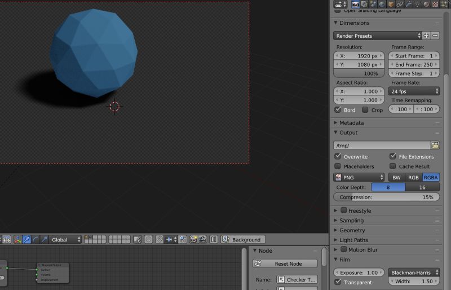Viewport: 451px width, 290px height.
Task: Open the Background render layer selector
Action: [x=243, y=239]
